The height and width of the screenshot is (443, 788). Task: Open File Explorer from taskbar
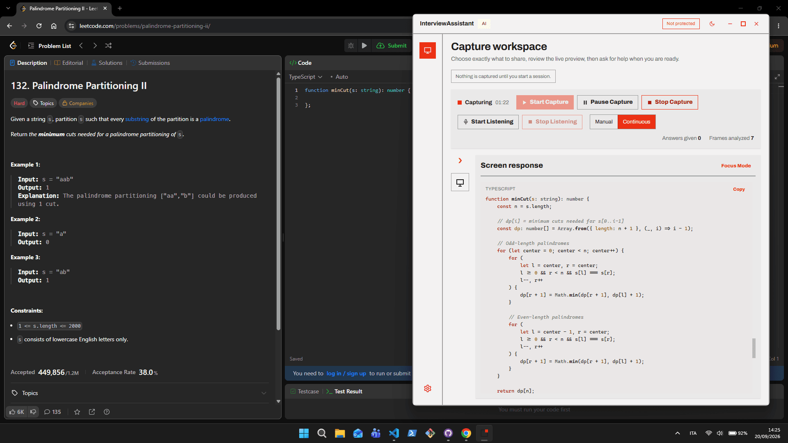[x=340, y=433]
